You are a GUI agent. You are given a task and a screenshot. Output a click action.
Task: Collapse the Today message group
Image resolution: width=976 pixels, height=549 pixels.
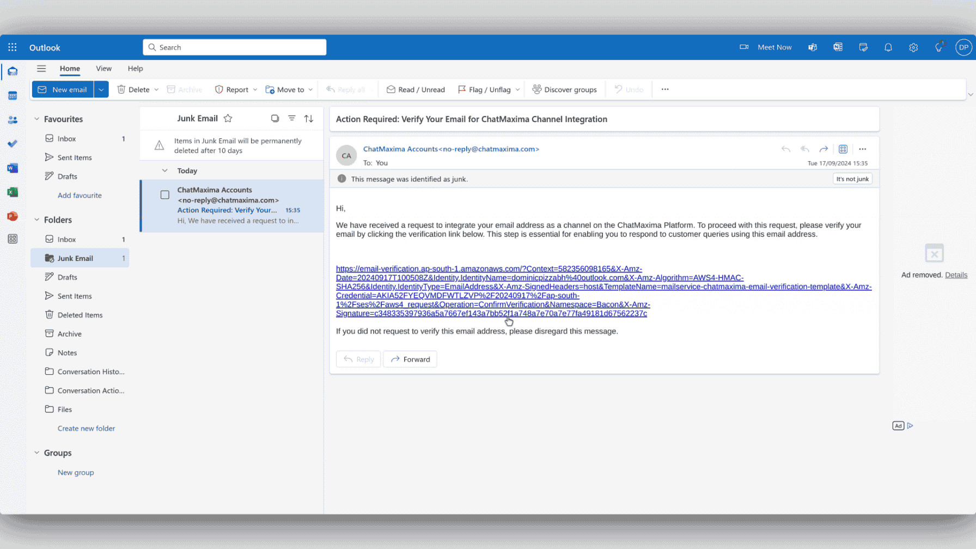click(164, 170)
